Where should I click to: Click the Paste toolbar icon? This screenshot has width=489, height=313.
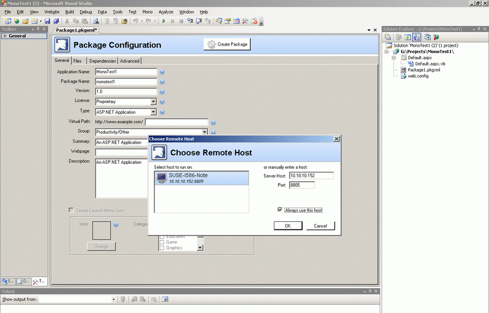pyautogui.click(x=85, y=21)
